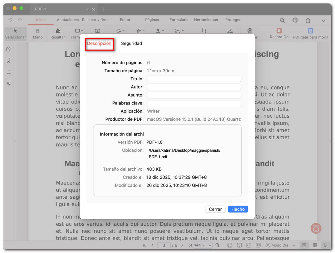Image resolution: width=335 pixels, height=253 pixels.
Task: Click the Autor input field
Action: [194, 87]
